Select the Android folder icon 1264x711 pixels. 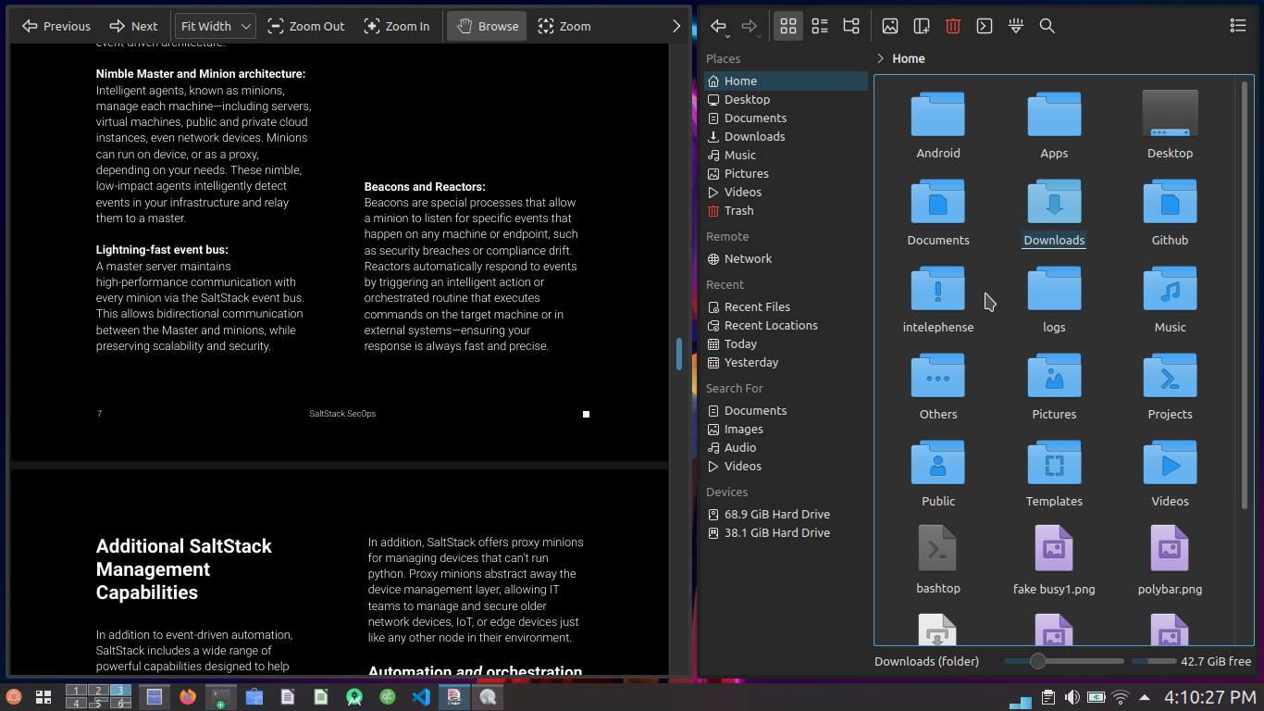938,114
